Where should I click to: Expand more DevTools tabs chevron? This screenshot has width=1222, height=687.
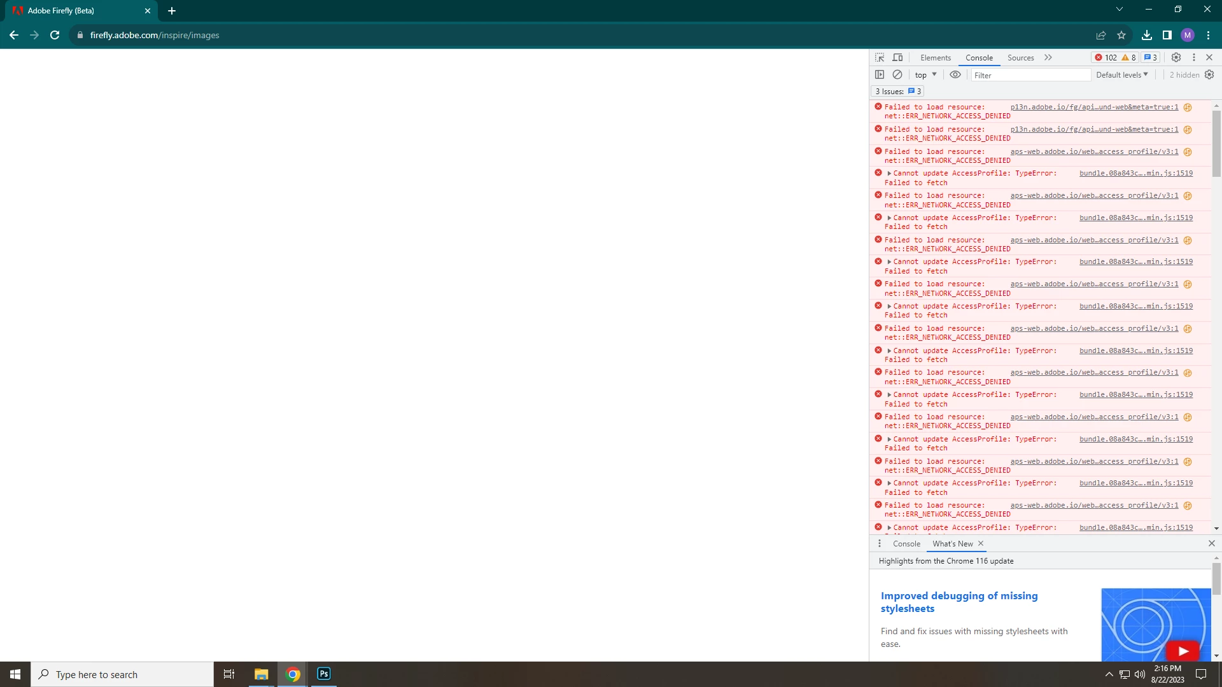(x=1048, y=57)
